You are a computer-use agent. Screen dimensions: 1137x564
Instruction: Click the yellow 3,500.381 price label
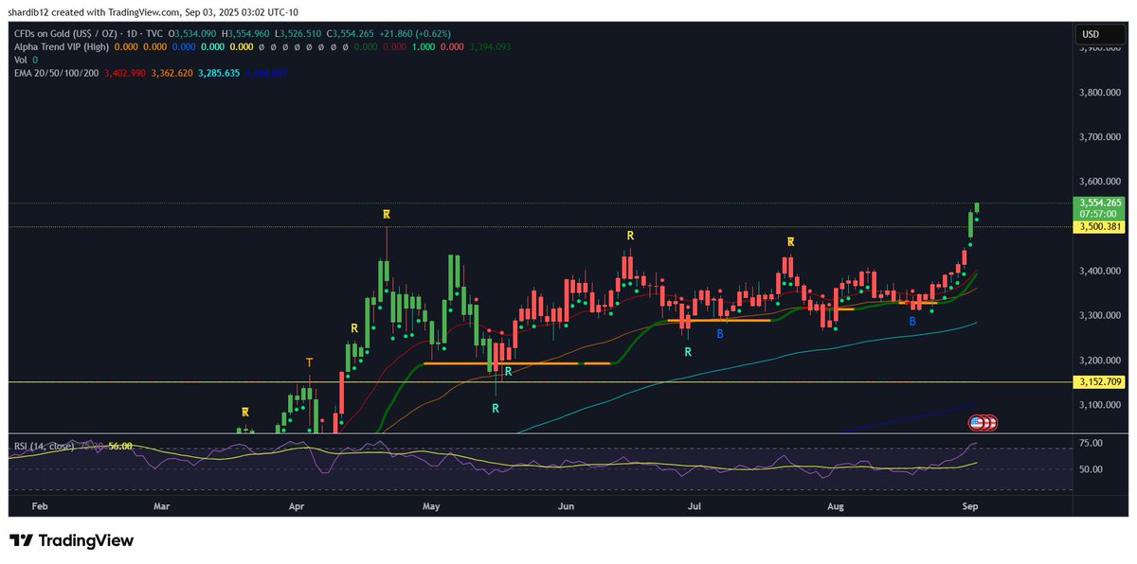pos(1100,227)
